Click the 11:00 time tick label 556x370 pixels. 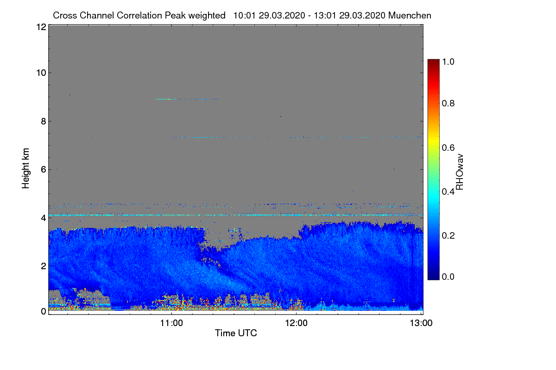(172, 323)
